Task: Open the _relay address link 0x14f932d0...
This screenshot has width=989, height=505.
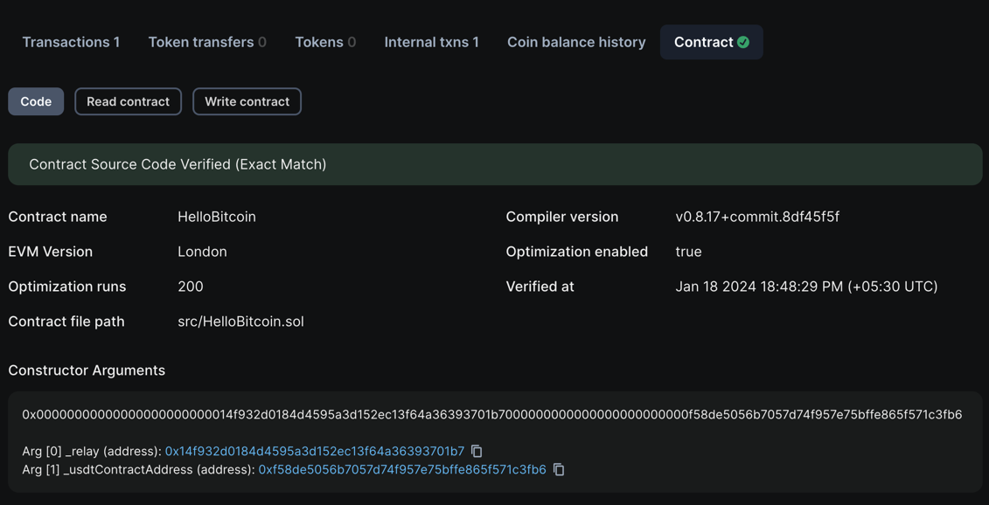Action: pos(315,451)
